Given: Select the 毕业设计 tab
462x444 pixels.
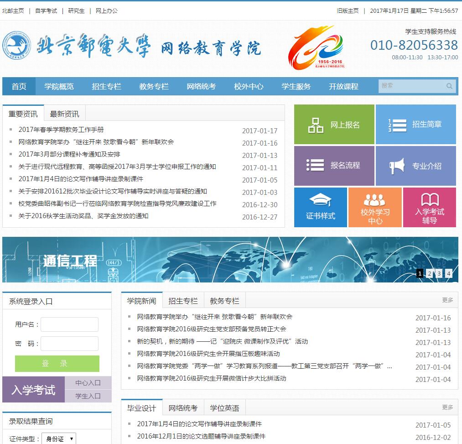Looking at the screenshot, I should click(142, 408).
